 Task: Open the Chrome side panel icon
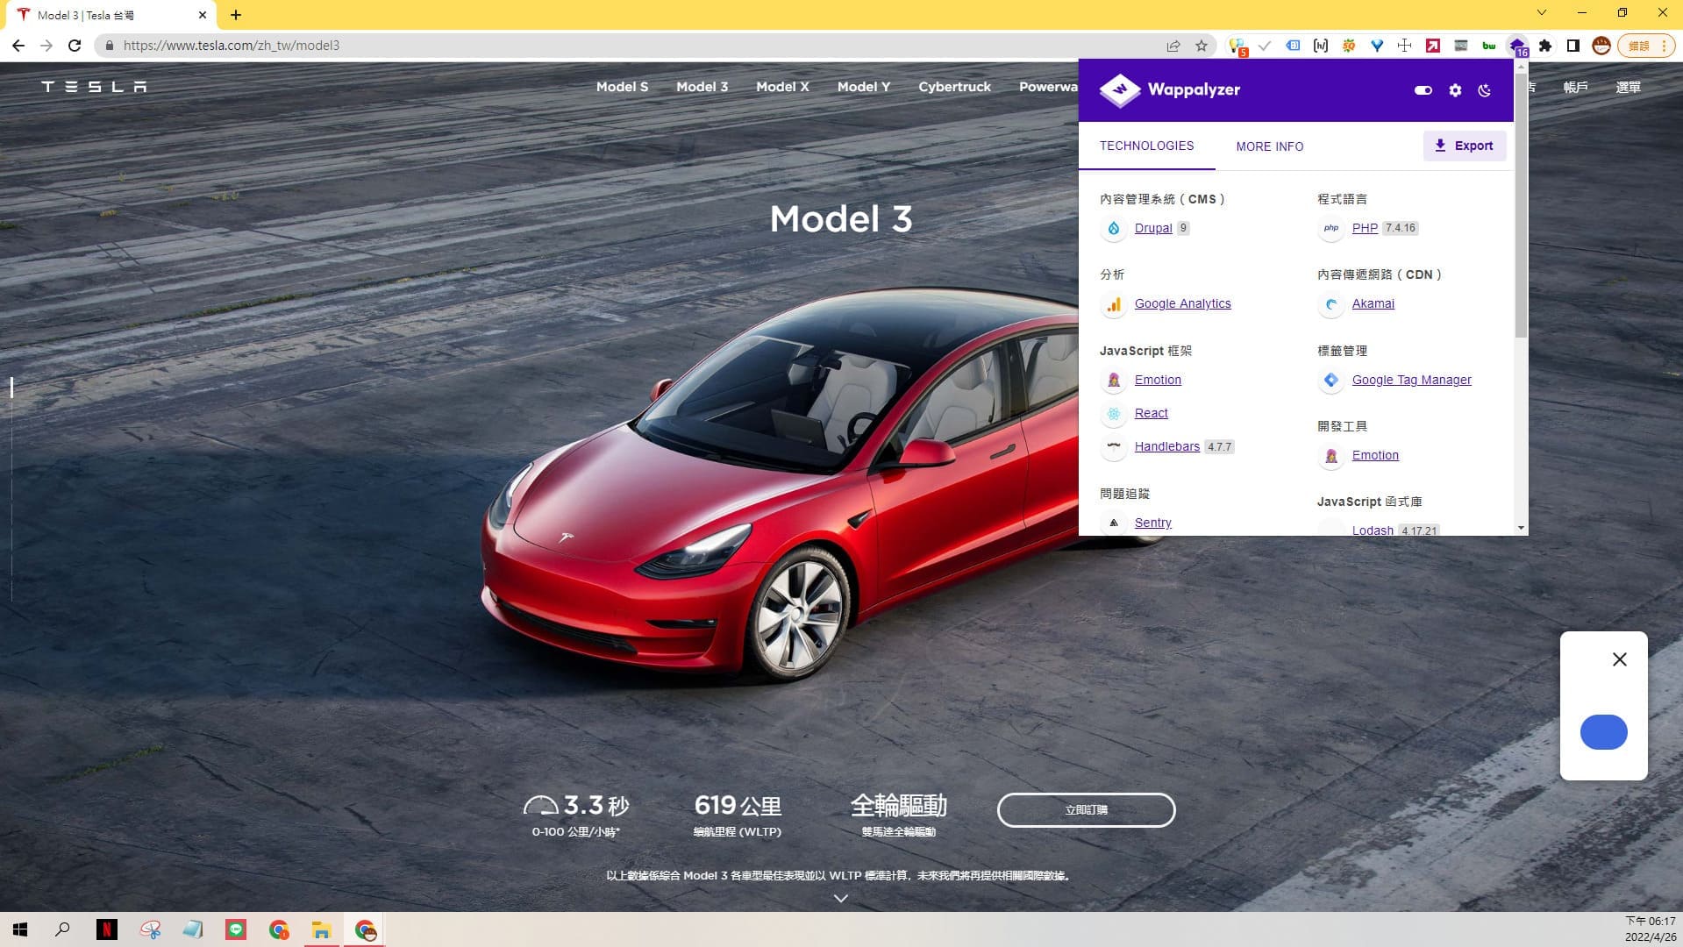coord(1573,46)
